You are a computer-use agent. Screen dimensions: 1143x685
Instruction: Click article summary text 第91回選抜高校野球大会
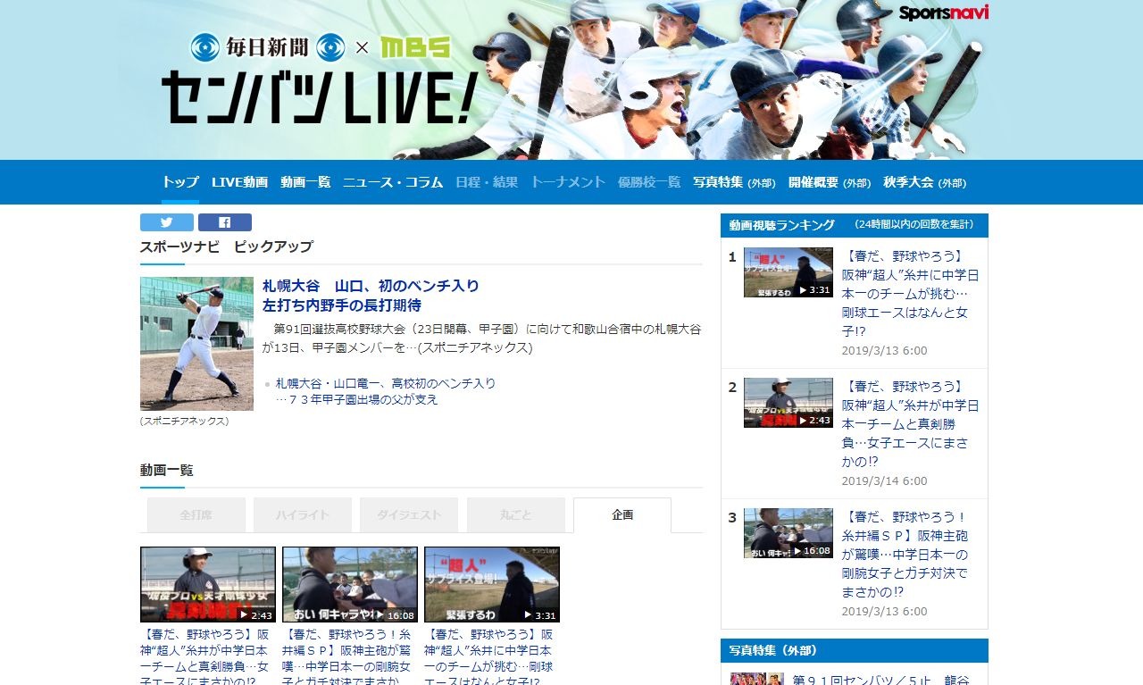coord(482,338)
